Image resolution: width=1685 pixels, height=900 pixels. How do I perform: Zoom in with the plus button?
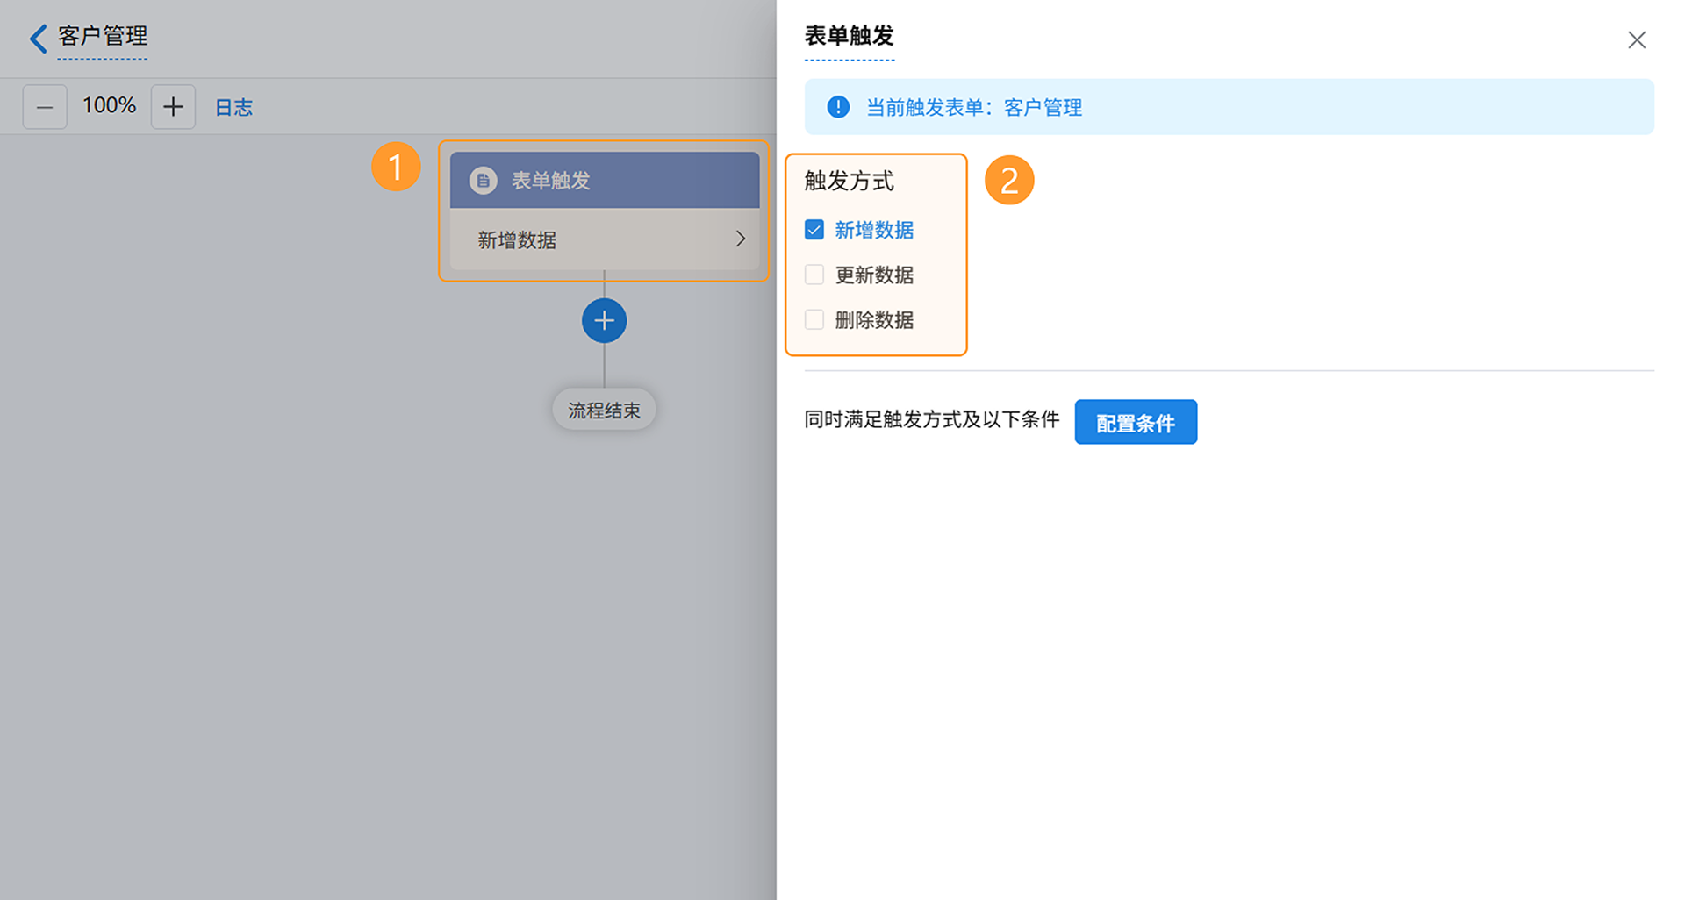173,107
